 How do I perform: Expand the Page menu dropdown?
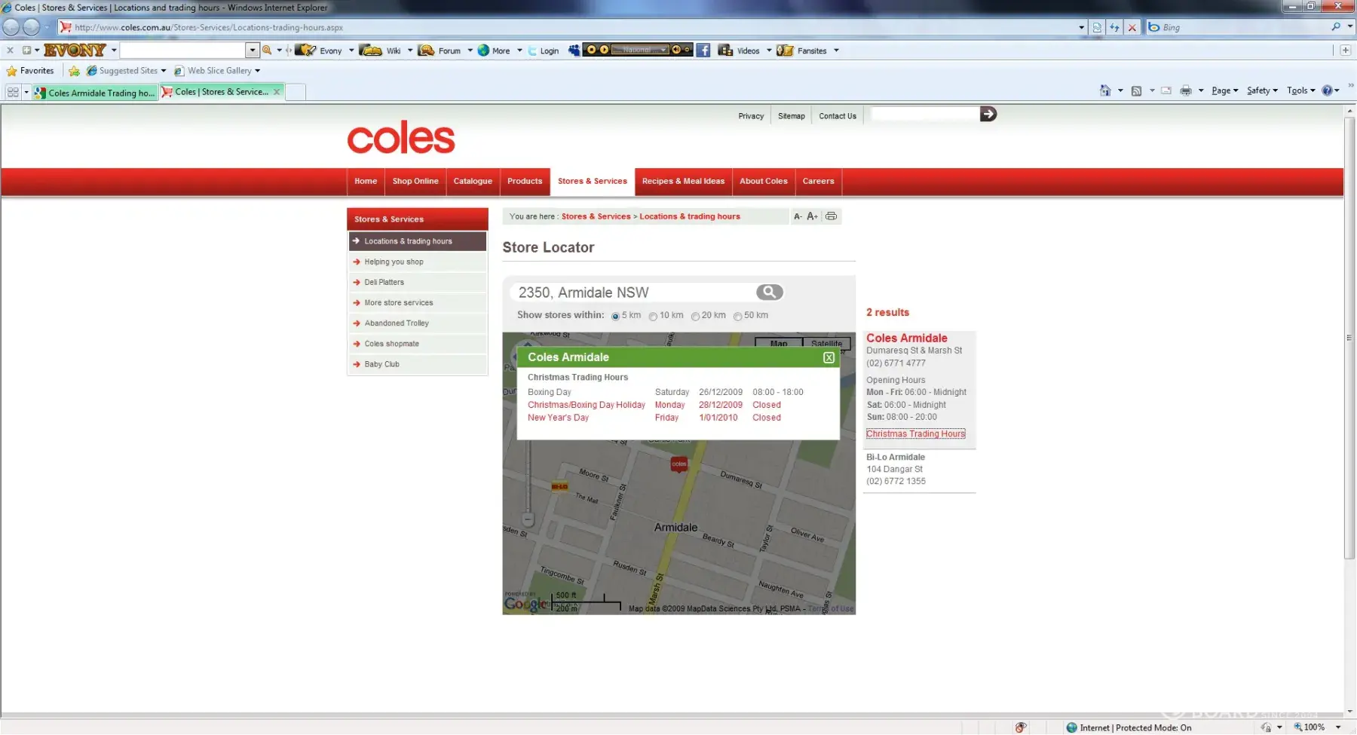coord(1224,90)
